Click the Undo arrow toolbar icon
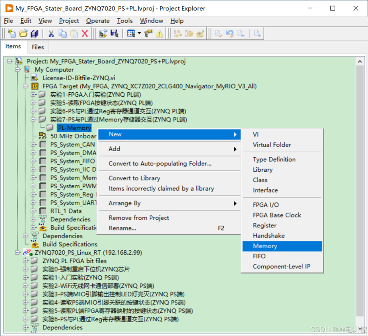This screenshot has width=368, height=336. 230,33
